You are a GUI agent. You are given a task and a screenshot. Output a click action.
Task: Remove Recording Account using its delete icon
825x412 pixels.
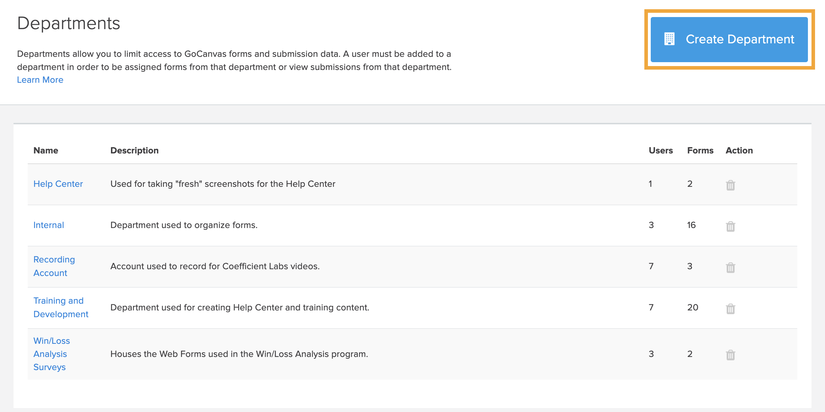click(x=731, y=267)
